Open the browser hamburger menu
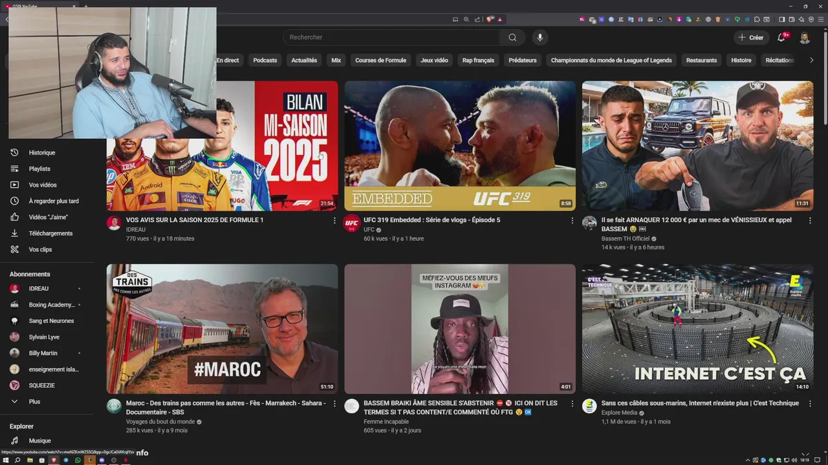The height and width of the screenshot is (465, 828). 820,19
